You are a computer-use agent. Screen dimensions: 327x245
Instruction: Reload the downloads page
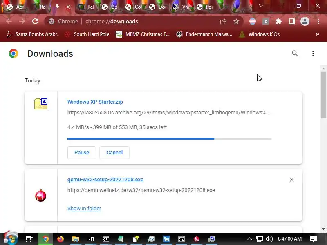tap(35, 21)
